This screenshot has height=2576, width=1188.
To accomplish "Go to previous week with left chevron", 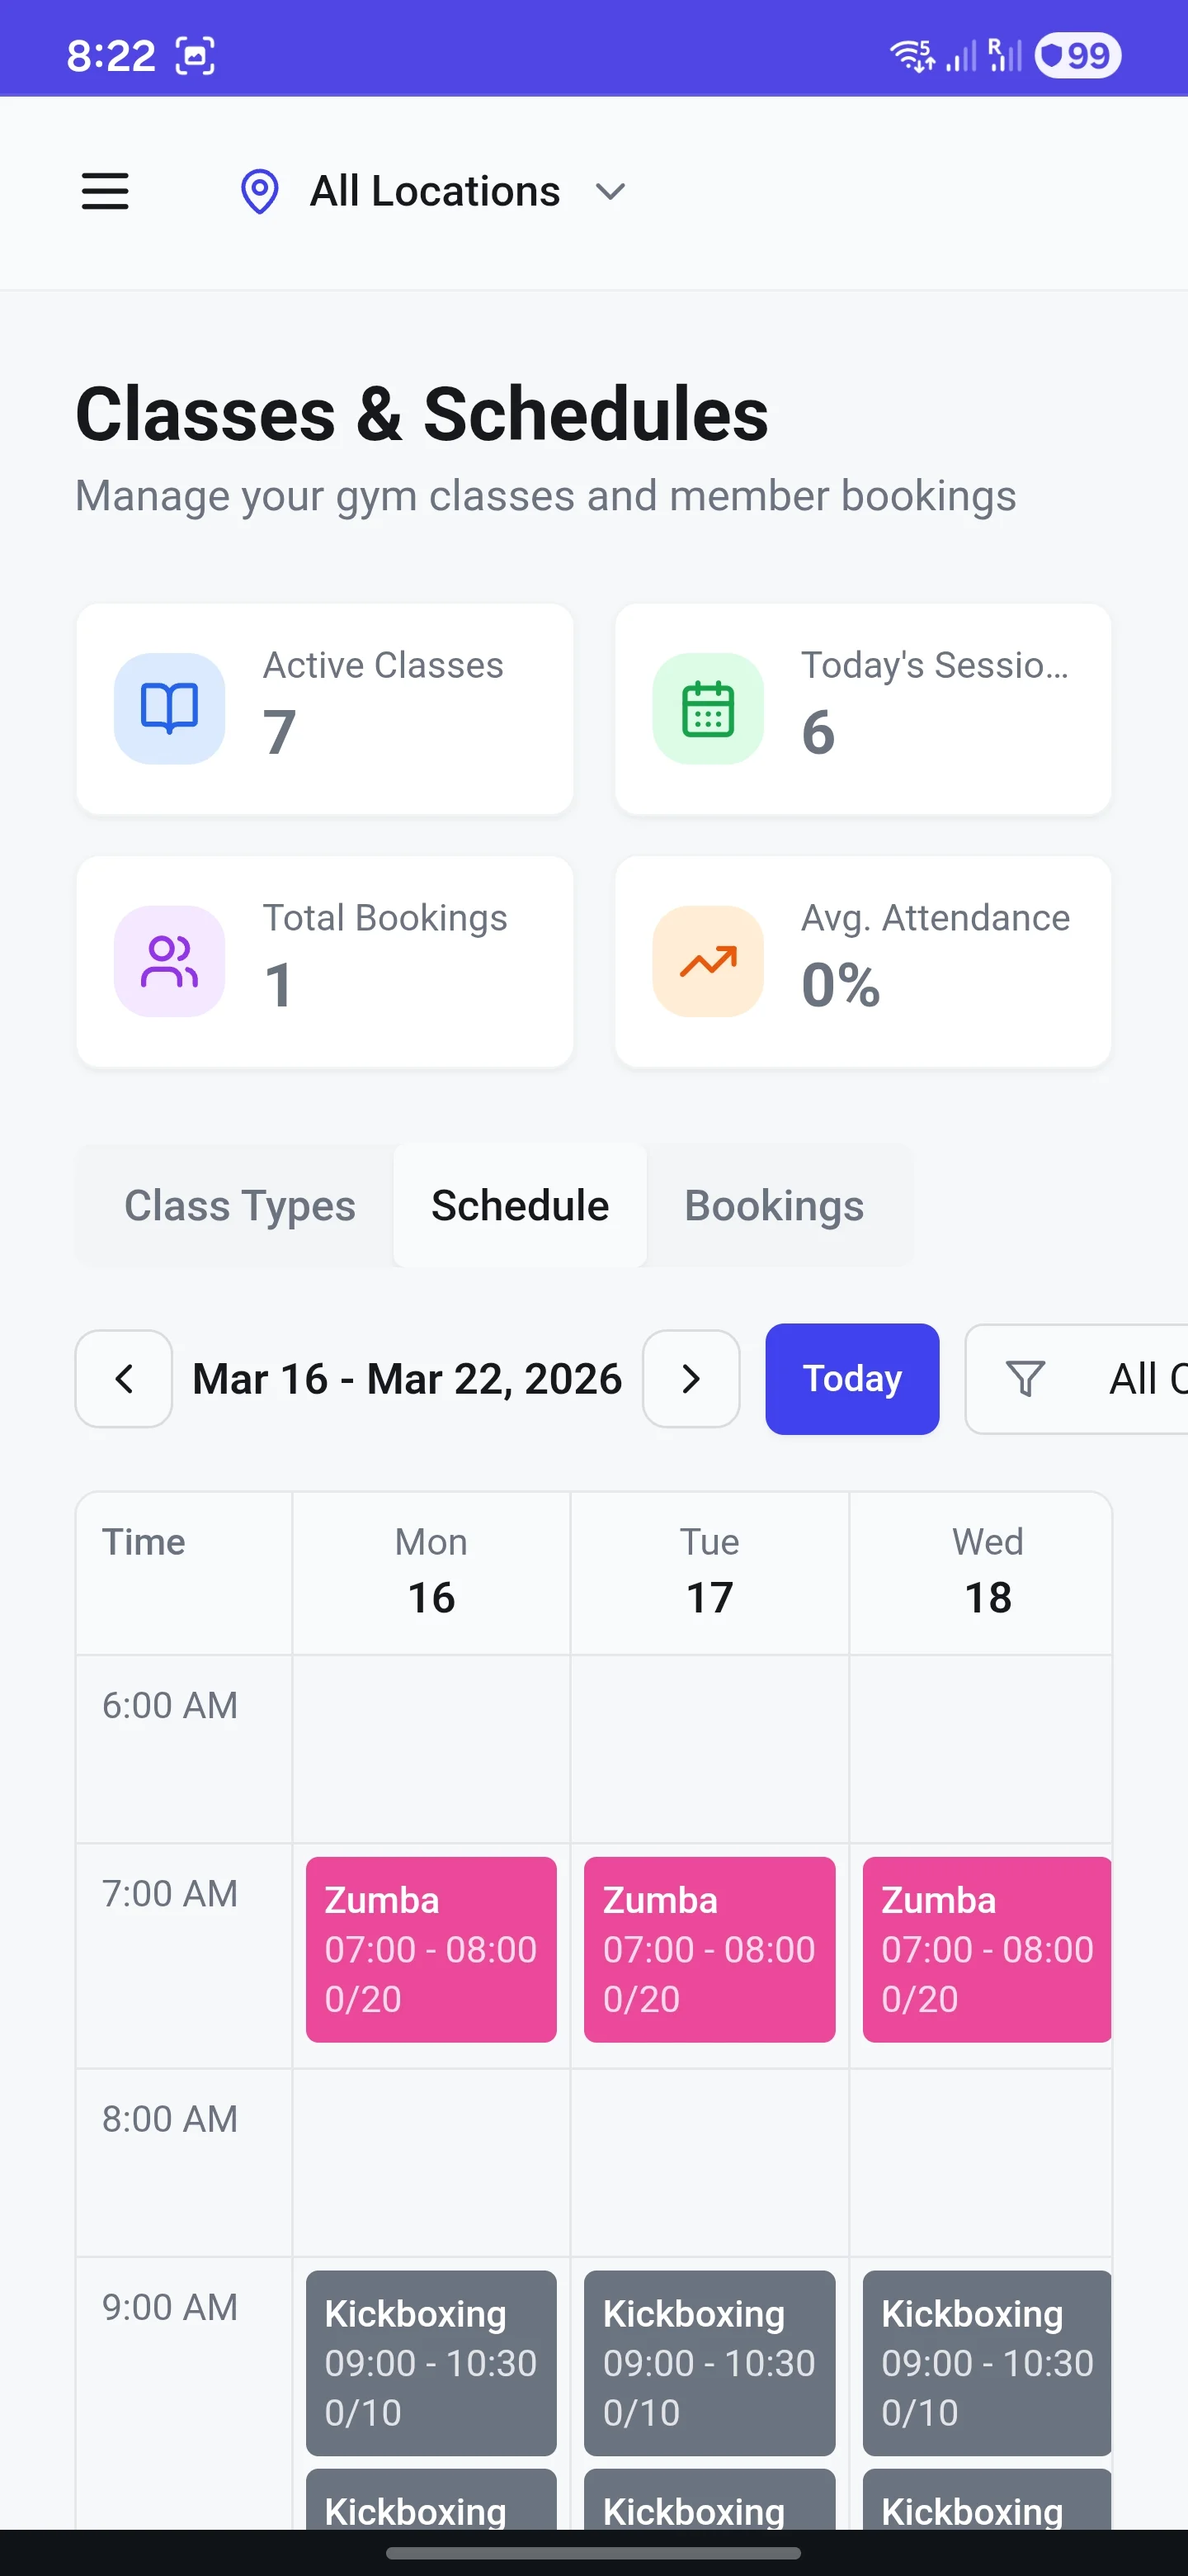I will click(124, 1379).
